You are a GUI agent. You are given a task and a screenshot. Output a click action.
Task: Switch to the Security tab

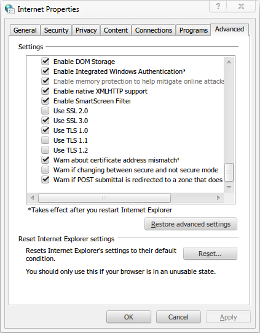pos(56,30)
